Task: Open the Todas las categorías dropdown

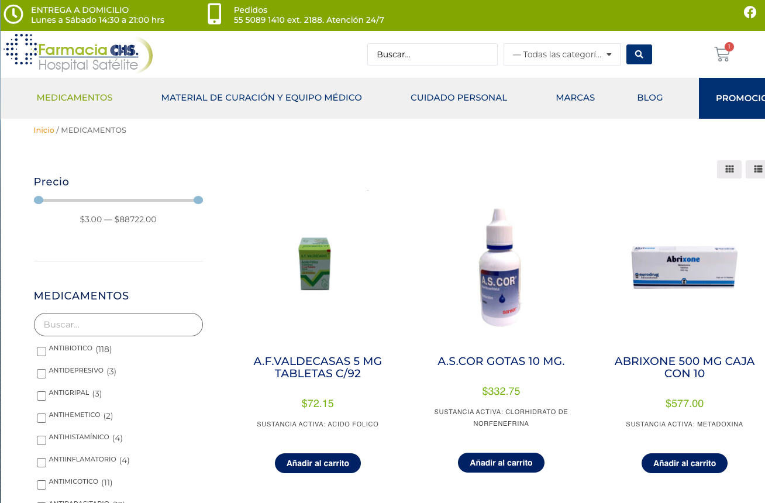Action: coord(562,54)
